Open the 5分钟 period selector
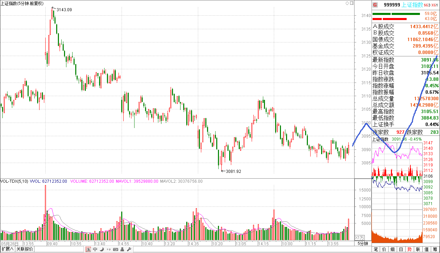 click(363, 244)
